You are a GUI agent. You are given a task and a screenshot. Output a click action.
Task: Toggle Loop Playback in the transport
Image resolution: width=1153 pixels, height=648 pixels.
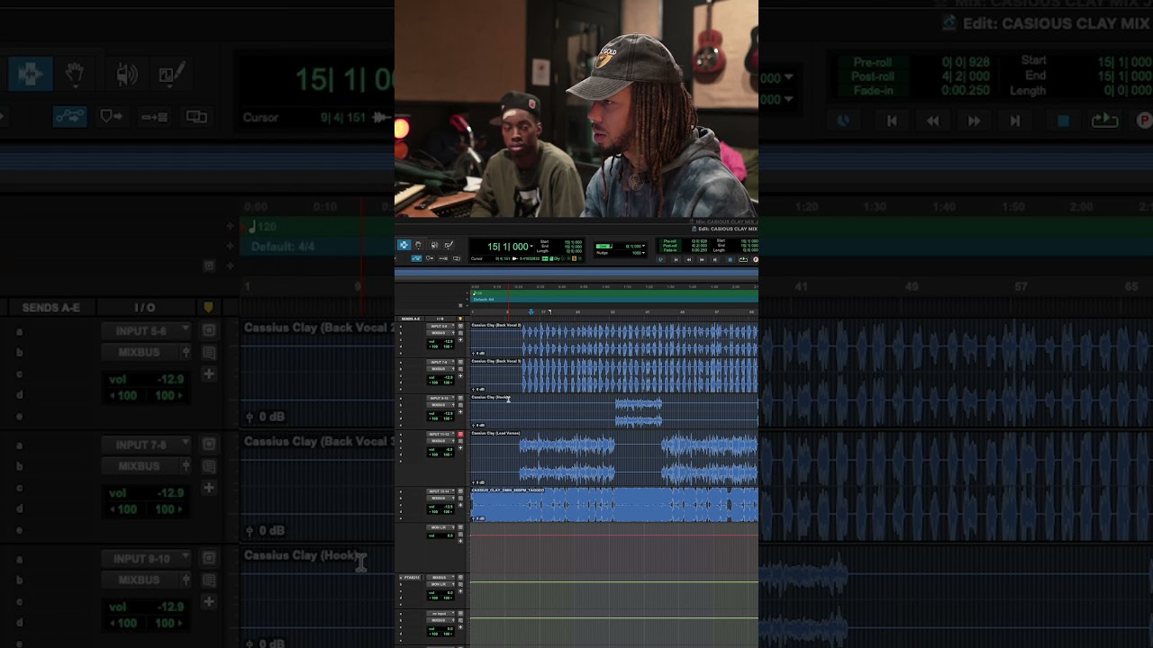point(743,259)
